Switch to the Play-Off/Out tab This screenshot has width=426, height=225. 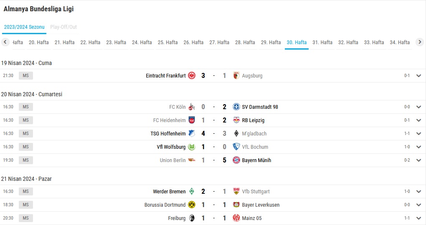tap(63, 27)
